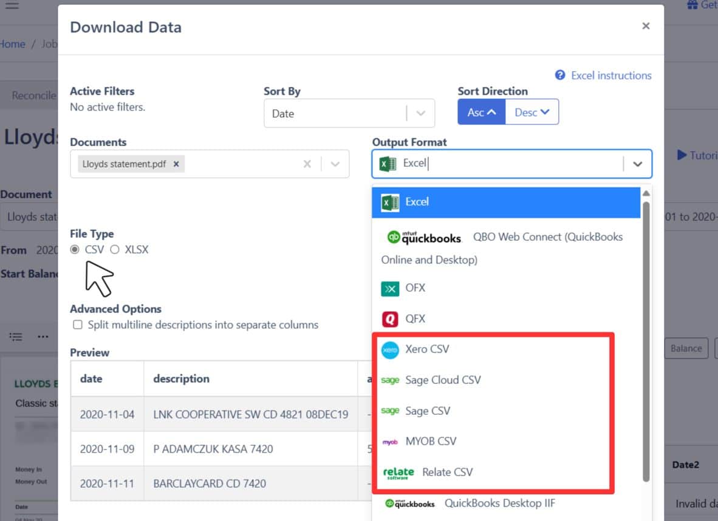Screen dimensions: 718x521
Task: Click the blue Xero logo icon
Action: point(390,350)
